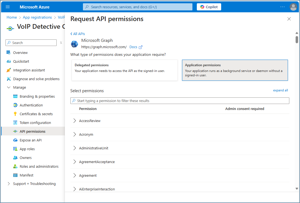Click the API permissions sidebar icon

tap(15, 131)
